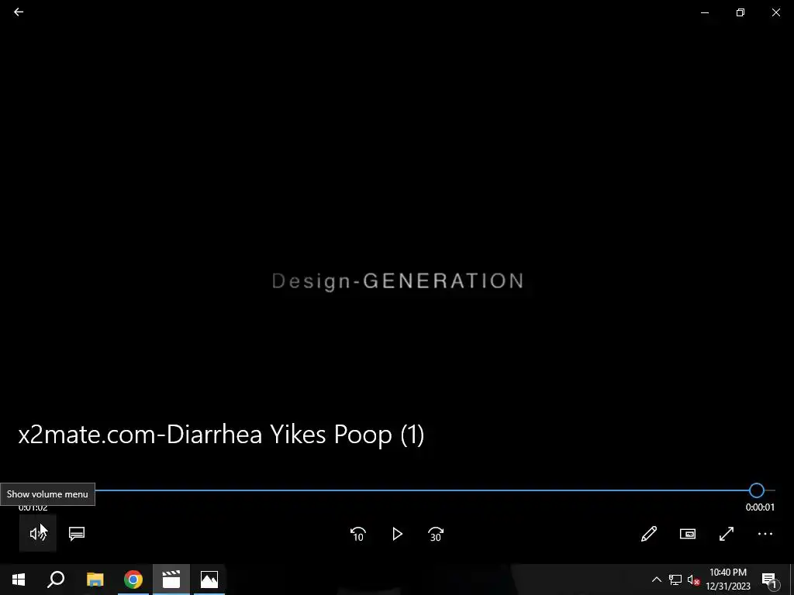Open the more options ellipsis menu
The image size is (794, 595).
click(x=765, y=534)
